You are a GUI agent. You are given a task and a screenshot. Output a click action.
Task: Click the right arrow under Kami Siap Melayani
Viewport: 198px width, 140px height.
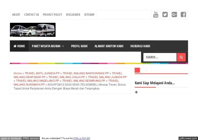pyautogui.click(x=136, y=92)
